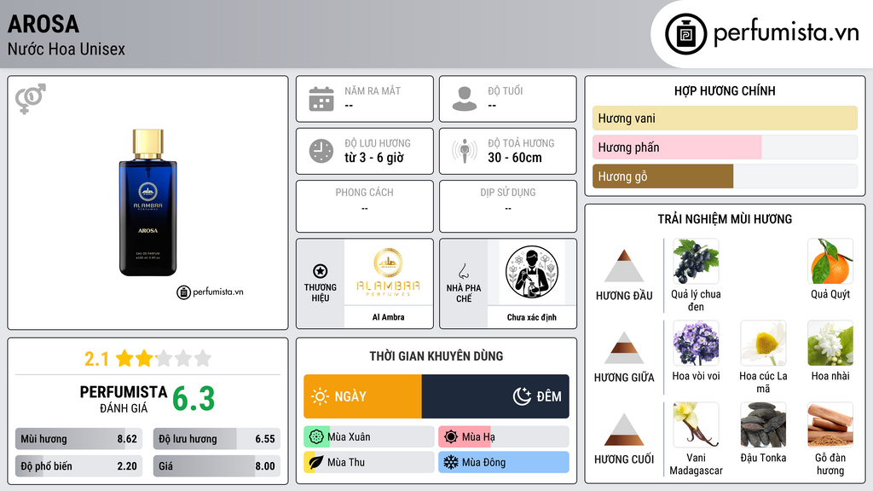Click the Hương gỗ accord bar

(x=725, y=176)
